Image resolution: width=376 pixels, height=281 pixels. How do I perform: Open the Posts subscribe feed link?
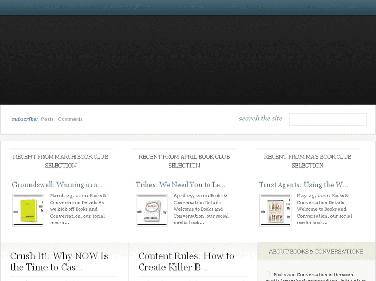click(x=47, y=119)
